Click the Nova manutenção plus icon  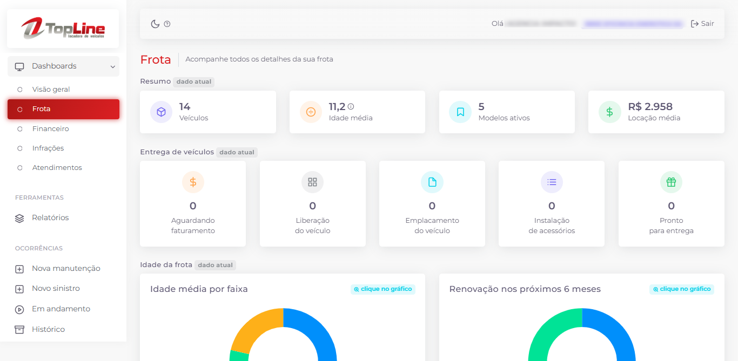[x=19, y=269]
